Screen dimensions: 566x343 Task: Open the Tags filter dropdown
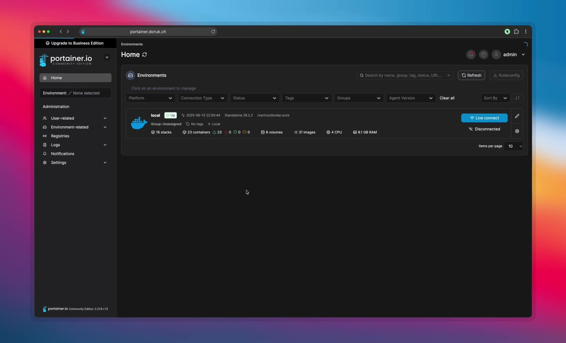[x=307, y=98]
